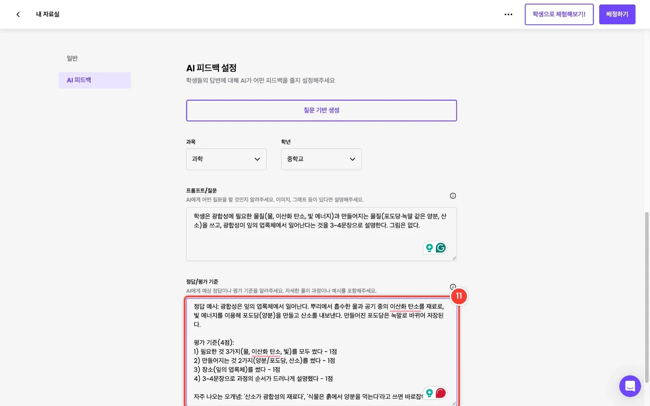This screenshot has width=650, height=406.
Task: Click the page vertical scrollbar thumb
Action: click(x=647, y=297)
